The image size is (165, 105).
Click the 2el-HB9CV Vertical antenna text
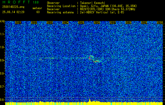(x=102, y=12)
